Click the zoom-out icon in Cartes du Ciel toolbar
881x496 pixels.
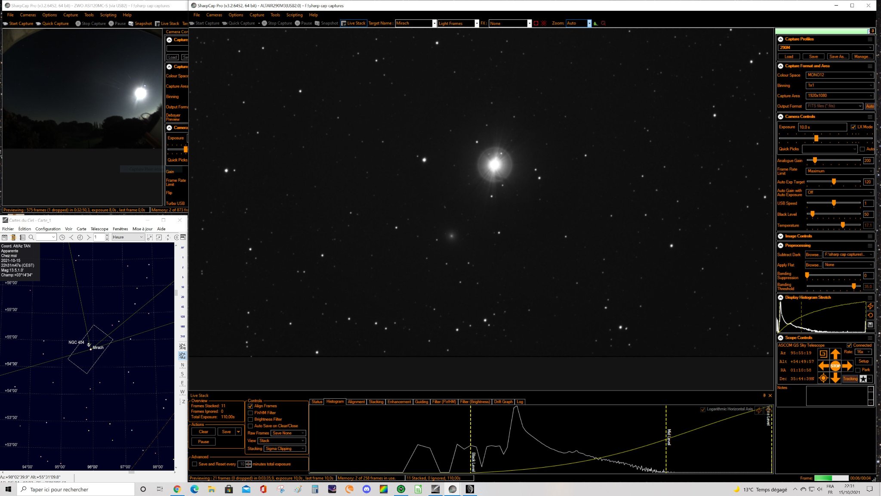(159, 237)
